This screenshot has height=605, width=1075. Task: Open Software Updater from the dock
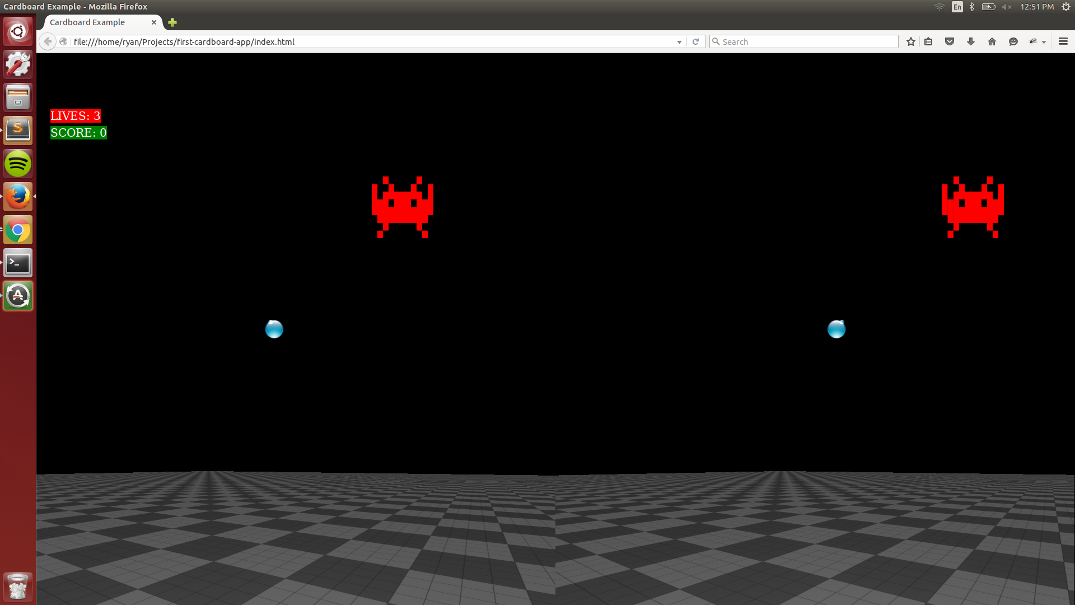point(18,296)
